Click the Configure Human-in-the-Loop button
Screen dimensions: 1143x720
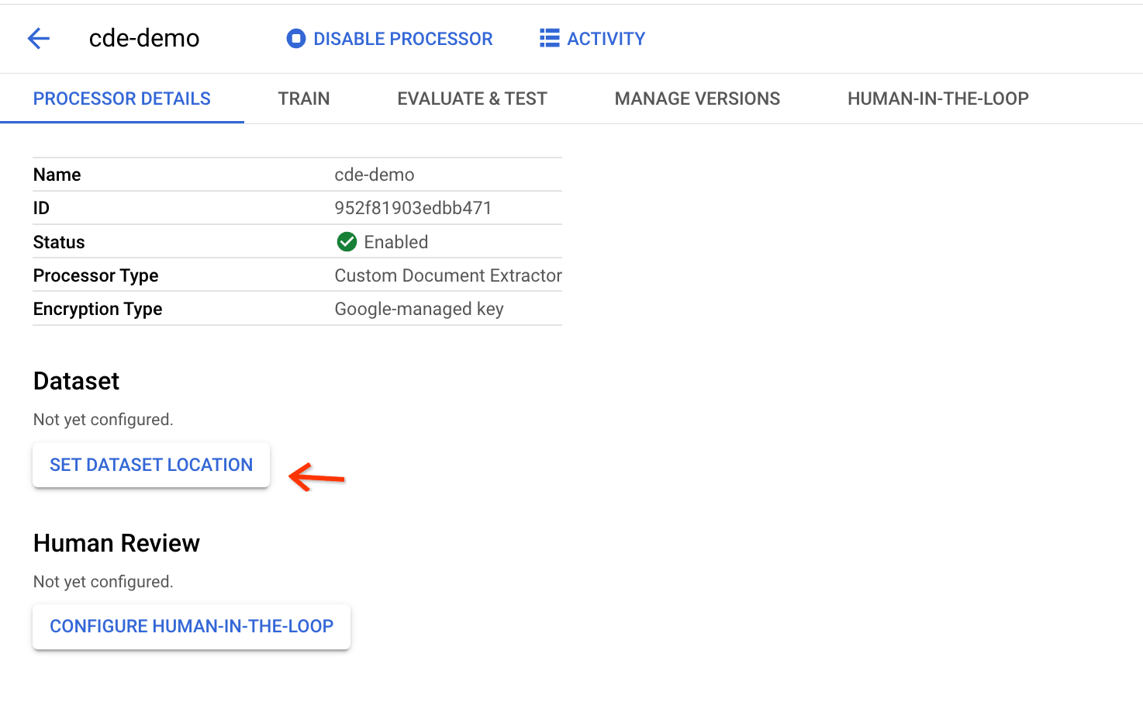pos(192,626)
